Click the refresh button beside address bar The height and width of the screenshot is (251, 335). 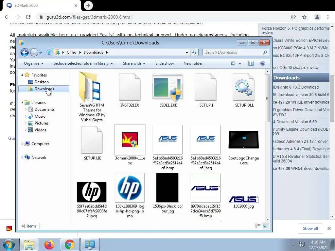click(194, 52)
